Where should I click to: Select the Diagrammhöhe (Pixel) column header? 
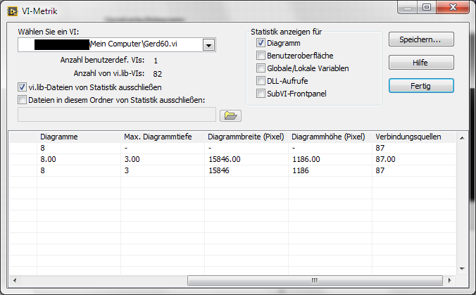coord(330,137)
